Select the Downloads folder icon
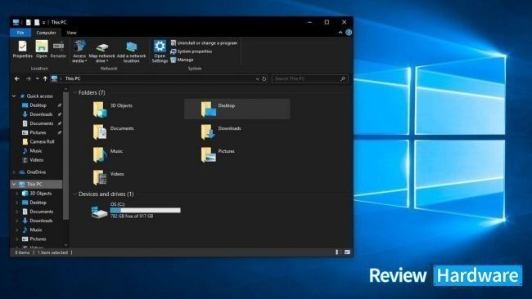The height and width of the screenshot is (299, 532). click(208, 132)
